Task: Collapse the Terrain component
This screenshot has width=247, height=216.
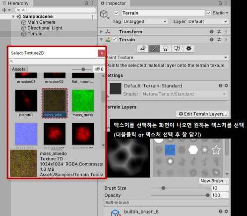Action: (x=101, y=40)
